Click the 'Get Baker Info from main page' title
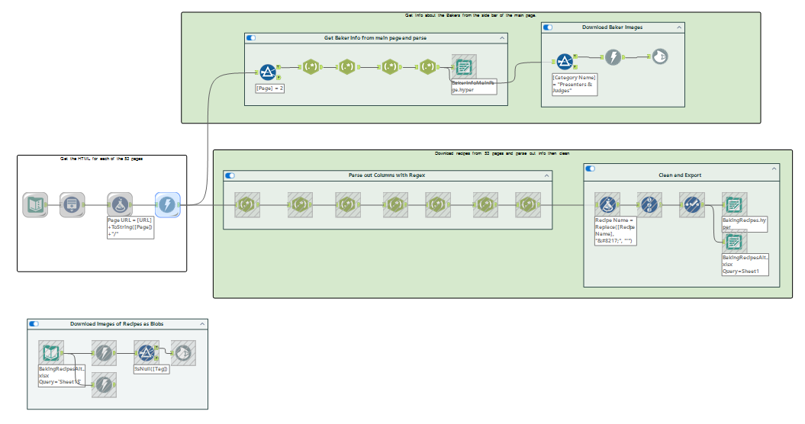 click(x=375, y=38)
